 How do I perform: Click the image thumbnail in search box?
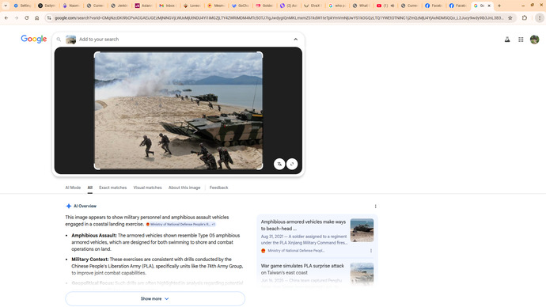[x=70, y=40]
